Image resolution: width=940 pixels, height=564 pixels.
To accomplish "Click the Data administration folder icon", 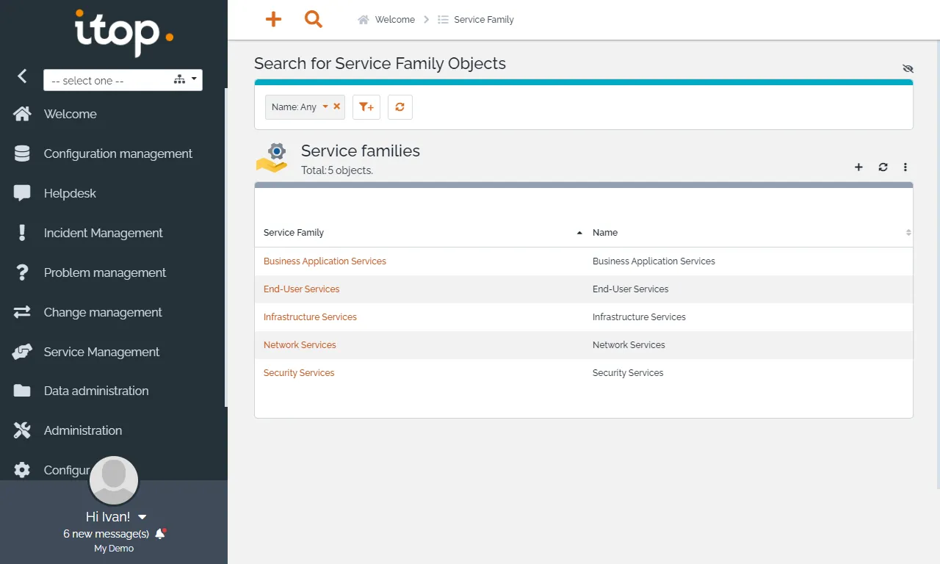I will point(22,391).
